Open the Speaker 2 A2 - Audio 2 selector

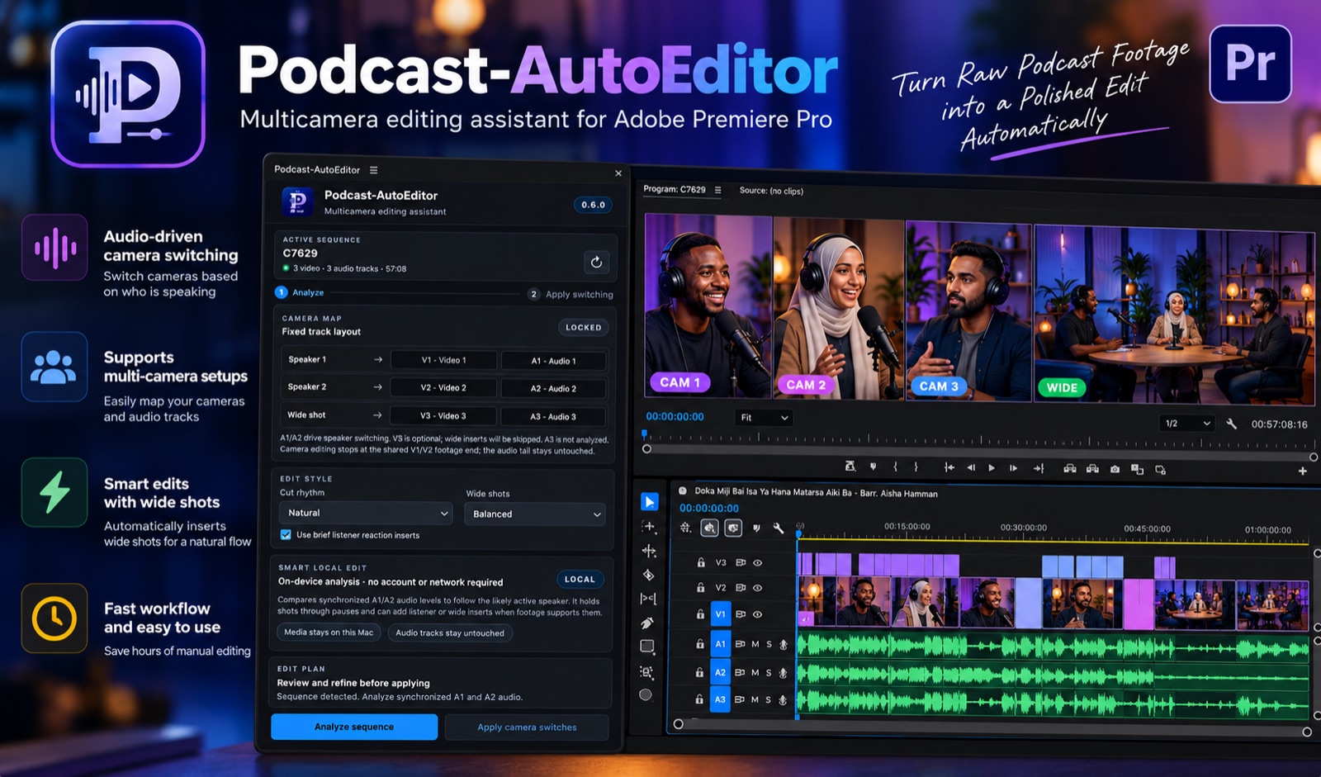[x=553, y=389]
